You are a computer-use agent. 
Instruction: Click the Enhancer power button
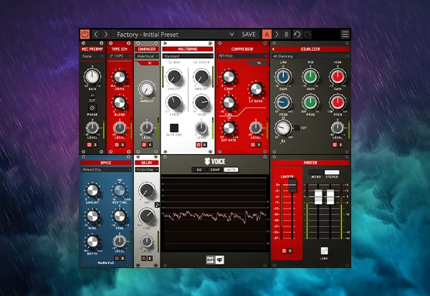point(144,145)
